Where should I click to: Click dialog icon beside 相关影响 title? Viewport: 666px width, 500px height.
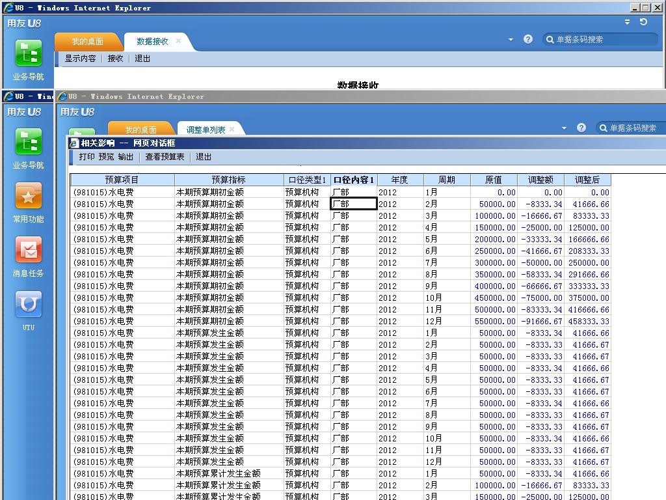click(74, 143)
